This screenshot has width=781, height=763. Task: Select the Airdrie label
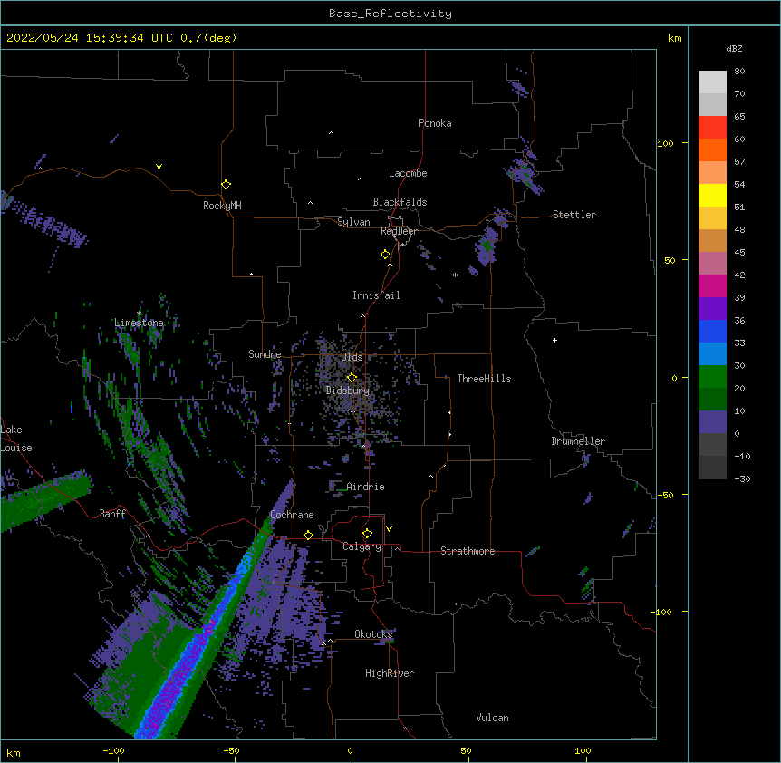[365, 487]
